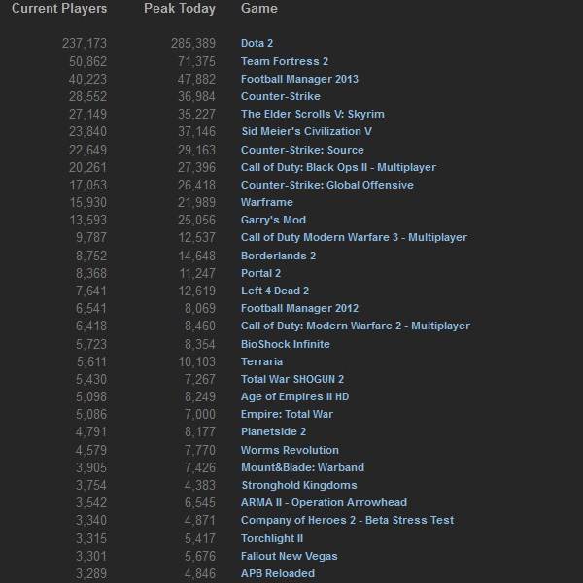This screenshot has width=583, height=583.
Task: Open the Warframe game link
Action: tap(266, 202)
